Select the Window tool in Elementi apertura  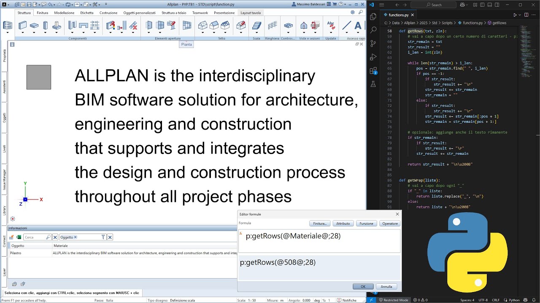click(160, 25)
